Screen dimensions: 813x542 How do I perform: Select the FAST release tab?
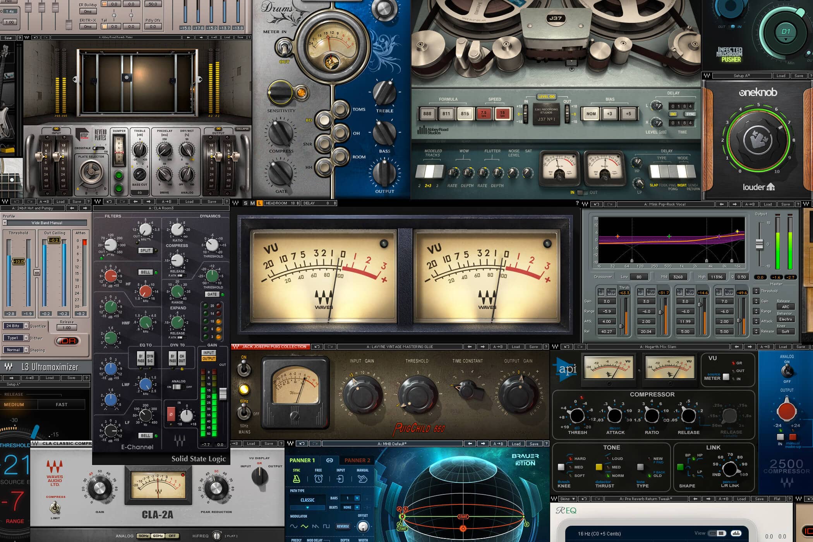(62, 405)
